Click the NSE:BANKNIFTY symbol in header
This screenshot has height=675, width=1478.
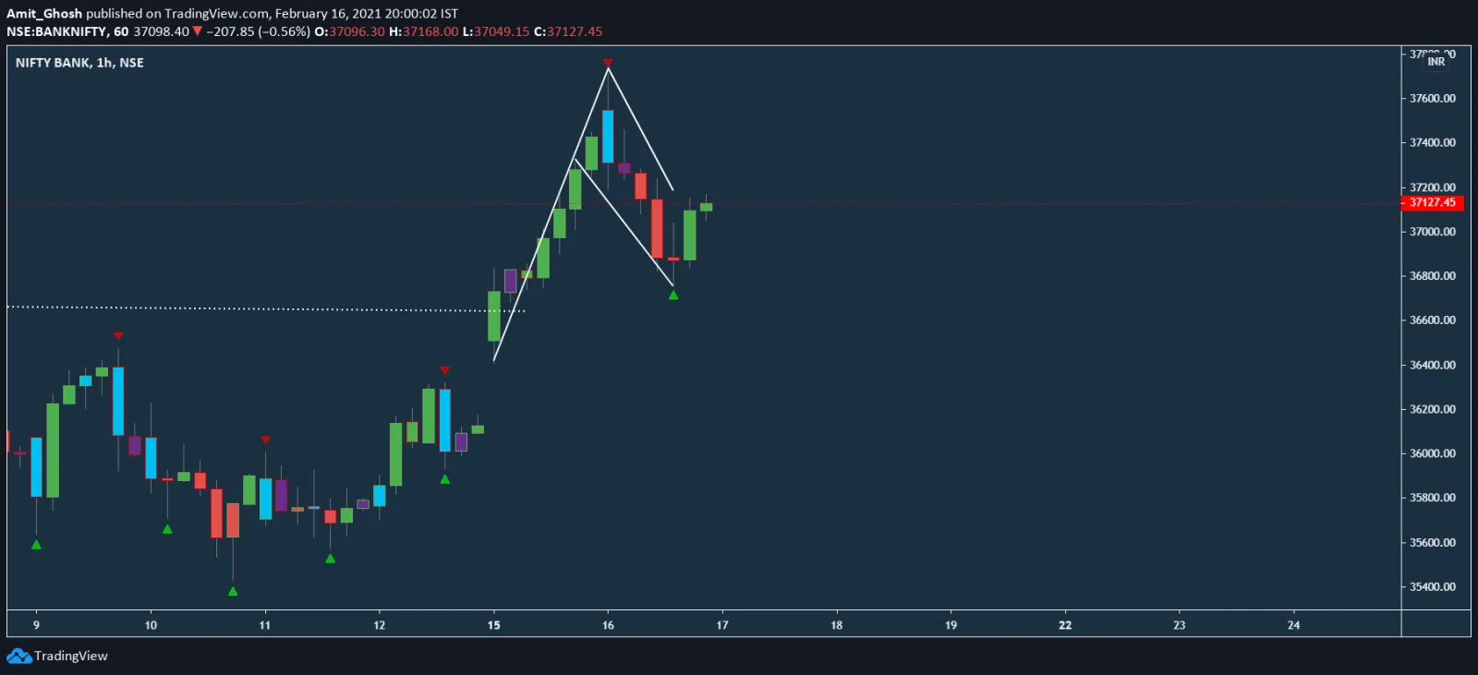[x=57, y=31]
